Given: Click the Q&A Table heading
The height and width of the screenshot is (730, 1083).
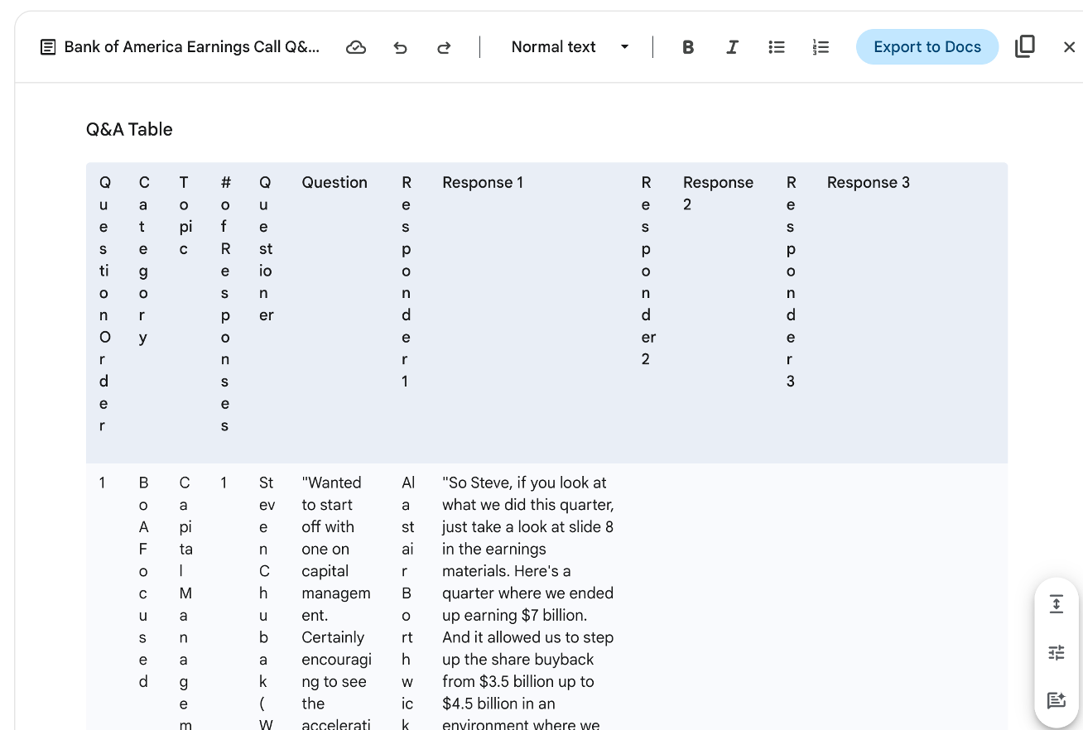Looking at the screenshot, I should (129, 129).
